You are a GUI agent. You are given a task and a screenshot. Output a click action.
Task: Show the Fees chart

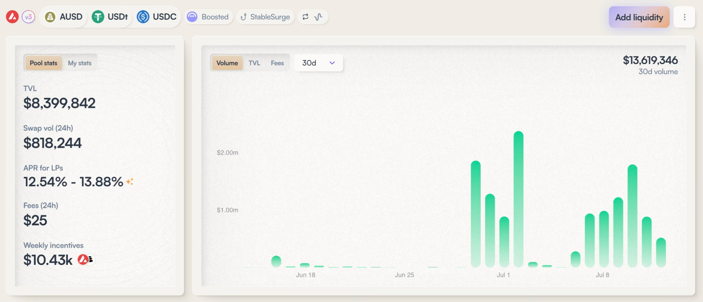pyautogui.click(x=277, y=63)
